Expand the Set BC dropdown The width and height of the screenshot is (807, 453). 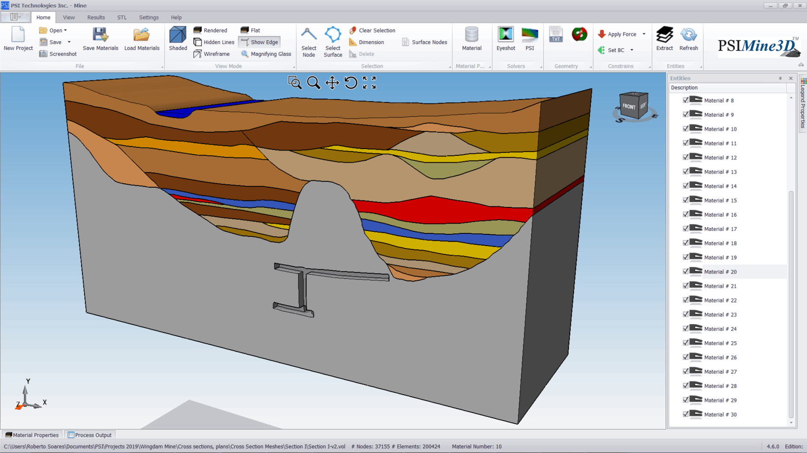point(632,50)
